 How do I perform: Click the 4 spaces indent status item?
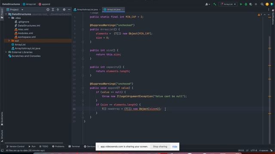coord(263,150)
